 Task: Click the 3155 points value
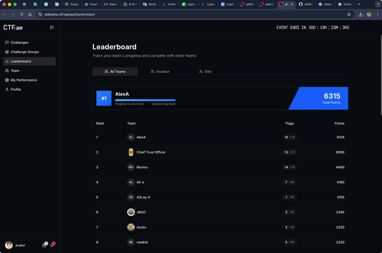pos(340,197)
